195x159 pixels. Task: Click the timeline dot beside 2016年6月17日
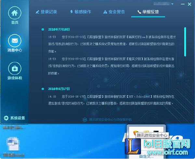pos(43,89)
